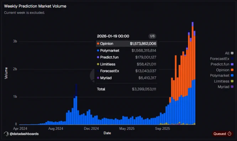The width and height of the screenshot is (237, 141).
Task: Select the ForecastEx row in tooltip
Action: (127, 71)
